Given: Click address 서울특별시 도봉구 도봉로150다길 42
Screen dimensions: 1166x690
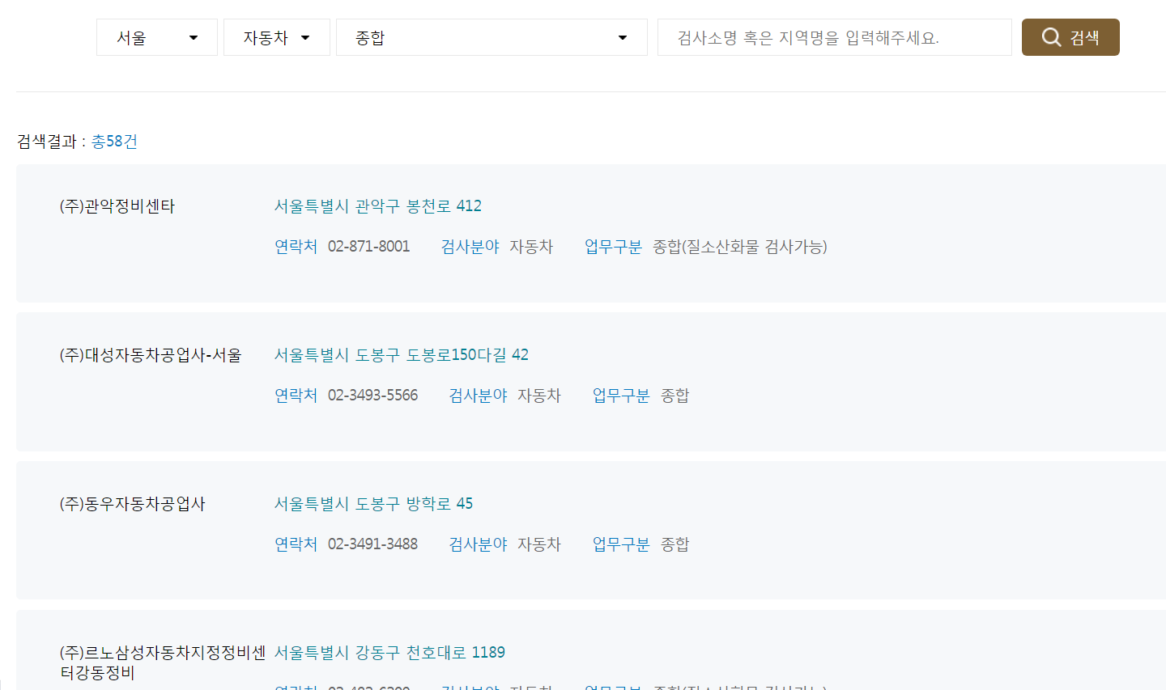Looking at the screenshot, I should coord(402,355).
